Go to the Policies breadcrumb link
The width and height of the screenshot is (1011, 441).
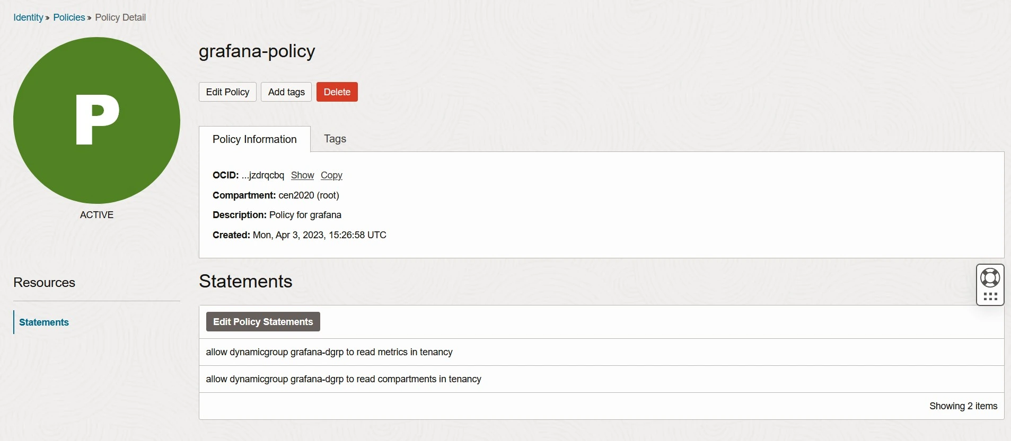coord(69,17)
